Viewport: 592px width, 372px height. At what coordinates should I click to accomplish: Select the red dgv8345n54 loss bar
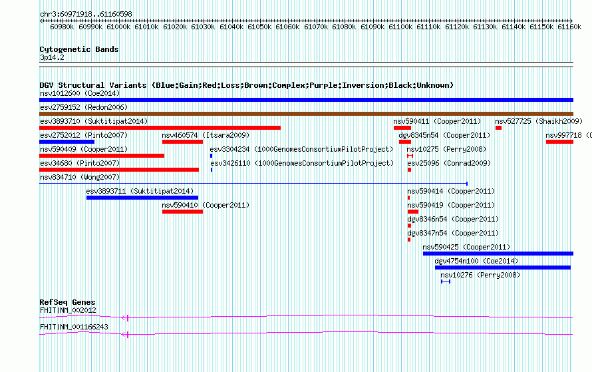pyautogui.click(x=404, y=142)
